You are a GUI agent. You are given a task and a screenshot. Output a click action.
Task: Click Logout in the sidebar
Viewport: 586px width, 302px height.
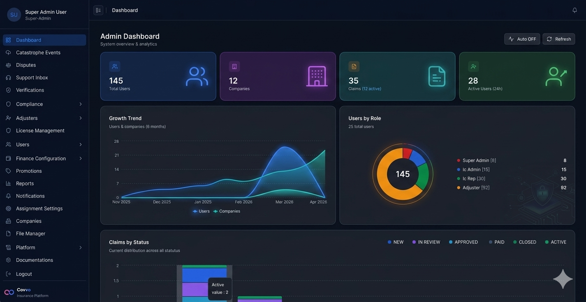click(x=24, y=274)
